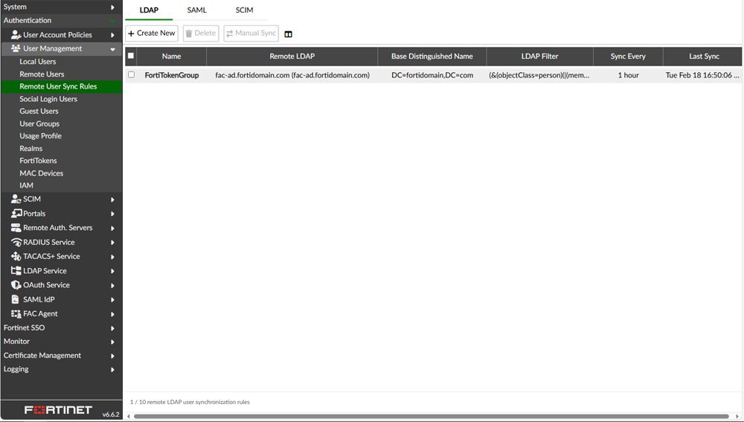Click the column settings icon beside Manual Sync
This screenshot has width=744, height=422.
[x=288, y=34]
